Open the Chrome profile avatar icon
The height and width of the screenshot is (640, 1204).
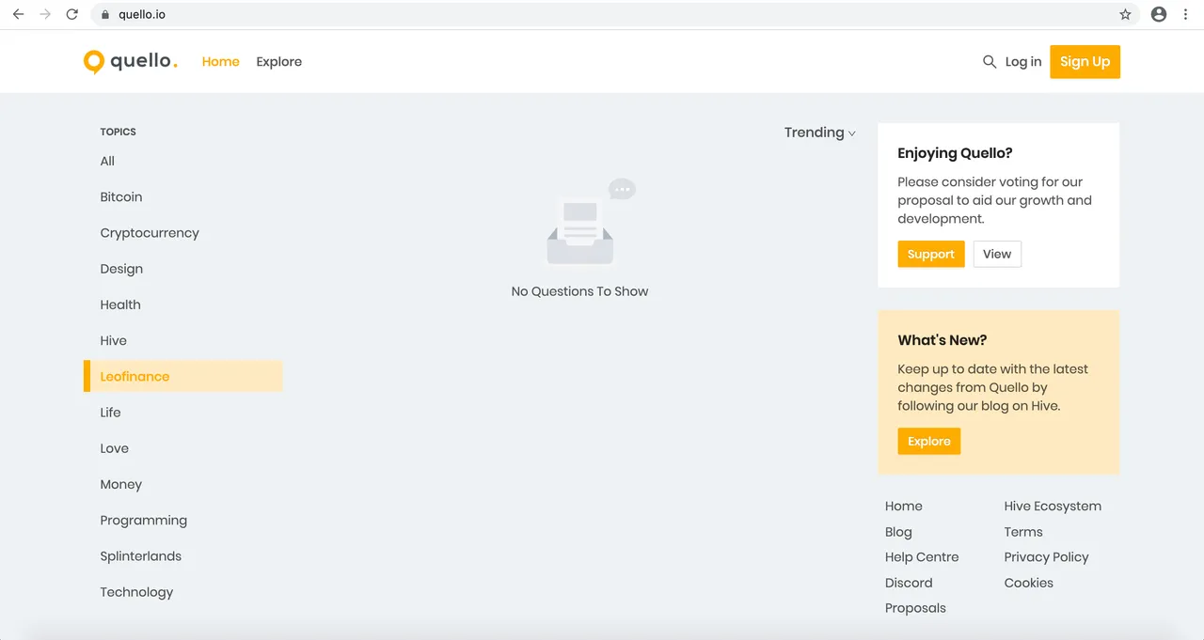(1159, 14)
